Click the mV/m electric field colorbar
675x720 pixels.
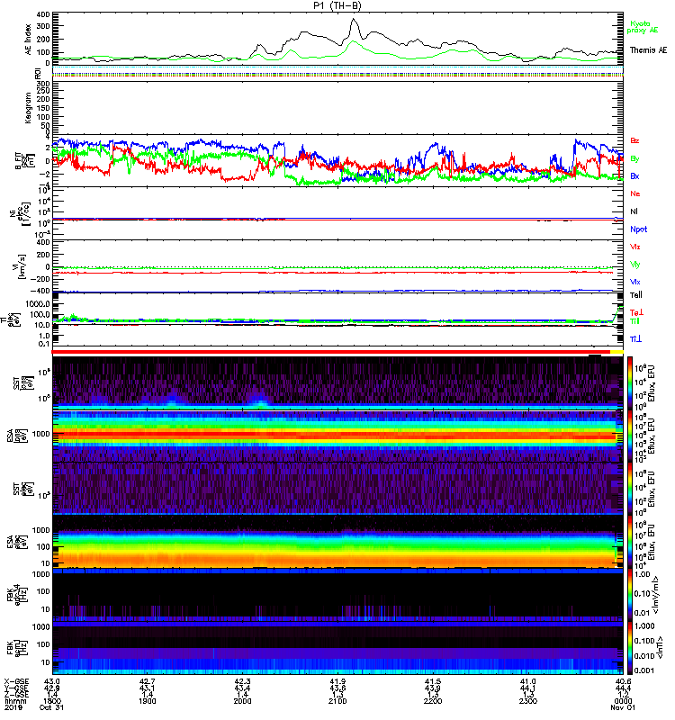click(x=629, y=595)
